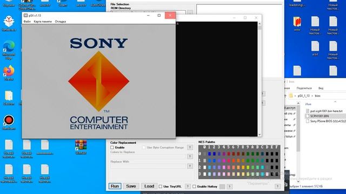This screenshot has height=194, width=346.
Task: Pick NES palette color row 3 column C
Action: pos(262,174)
